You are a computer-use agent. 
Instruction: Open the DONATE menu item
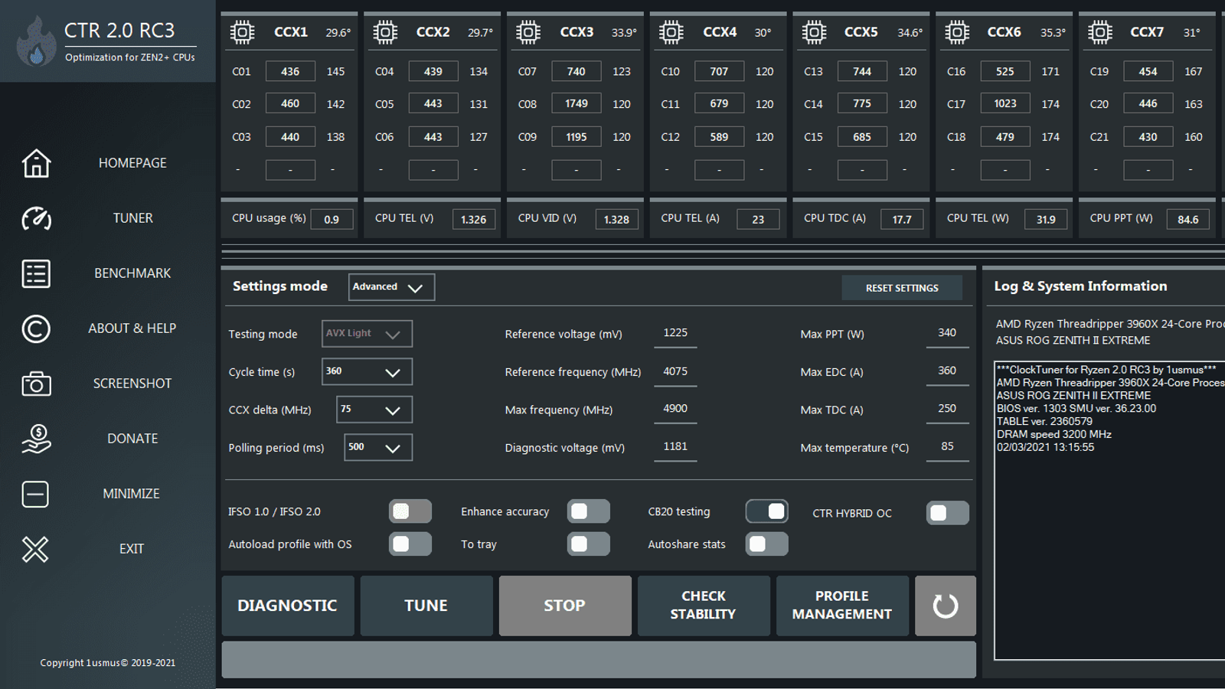[132, 439]
